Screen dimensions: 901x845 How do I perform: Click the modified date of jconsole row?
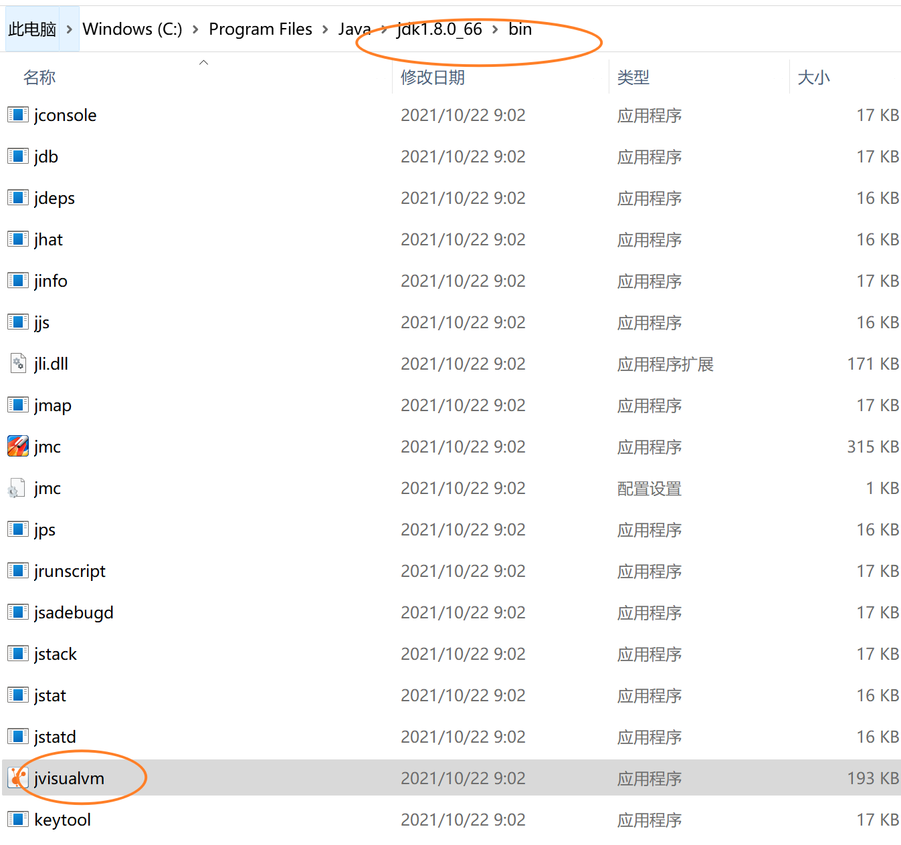pos(463,115)
